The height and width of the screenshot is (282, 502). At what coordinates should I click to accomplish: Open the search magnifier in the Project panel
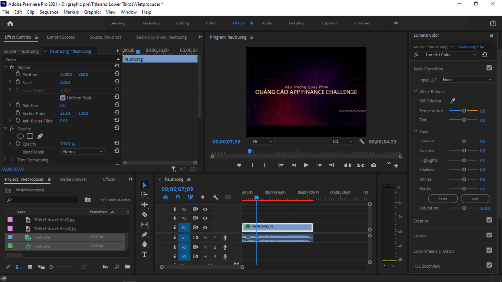tap(117, 267)
